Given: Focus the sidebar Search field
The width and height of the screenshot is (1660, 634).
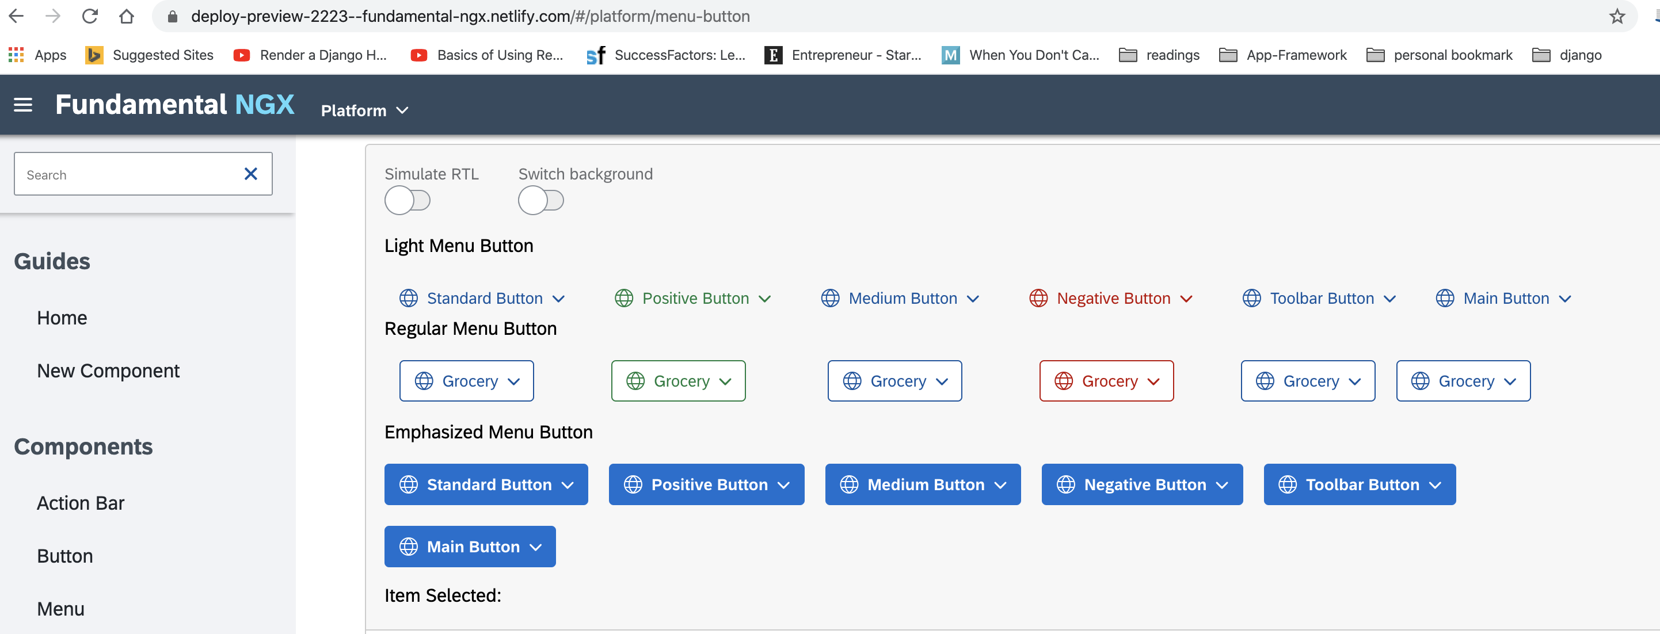Looking at the screenshot, I should tap(143, 174).
